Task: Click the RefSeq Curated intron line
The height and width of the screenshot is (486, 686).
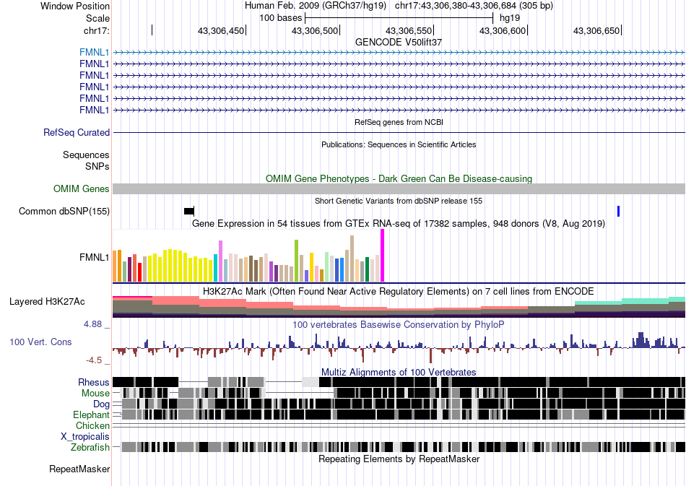Action: tap(399, 133)
